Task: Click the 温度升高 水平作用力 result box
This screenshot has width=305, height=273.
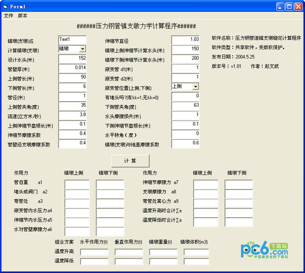Action: click(x=94, y=252)
